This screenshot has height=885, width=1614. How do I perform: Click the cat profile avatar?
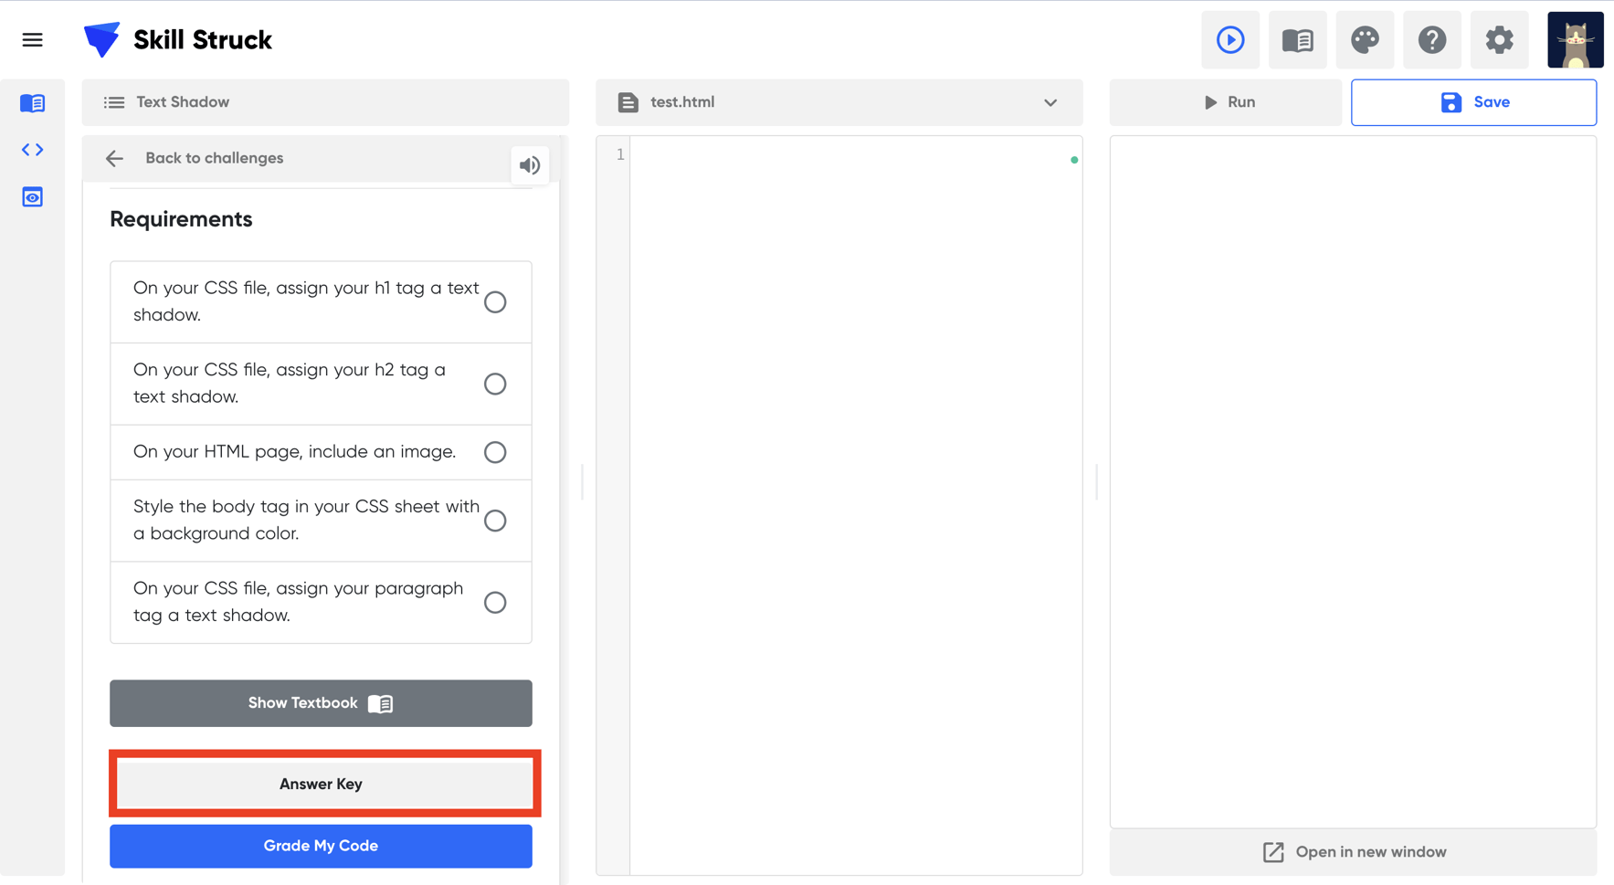click(1575, 40)
